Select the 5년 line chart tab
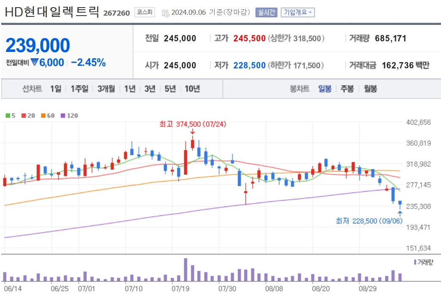Viewport: 441px width, 296px height. (170, 89)
